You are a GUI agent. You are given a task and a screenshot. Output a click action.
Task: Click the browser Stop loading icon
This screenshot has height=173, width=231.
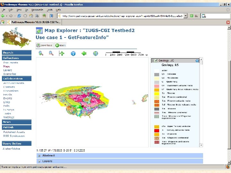[x=25, y=16]
